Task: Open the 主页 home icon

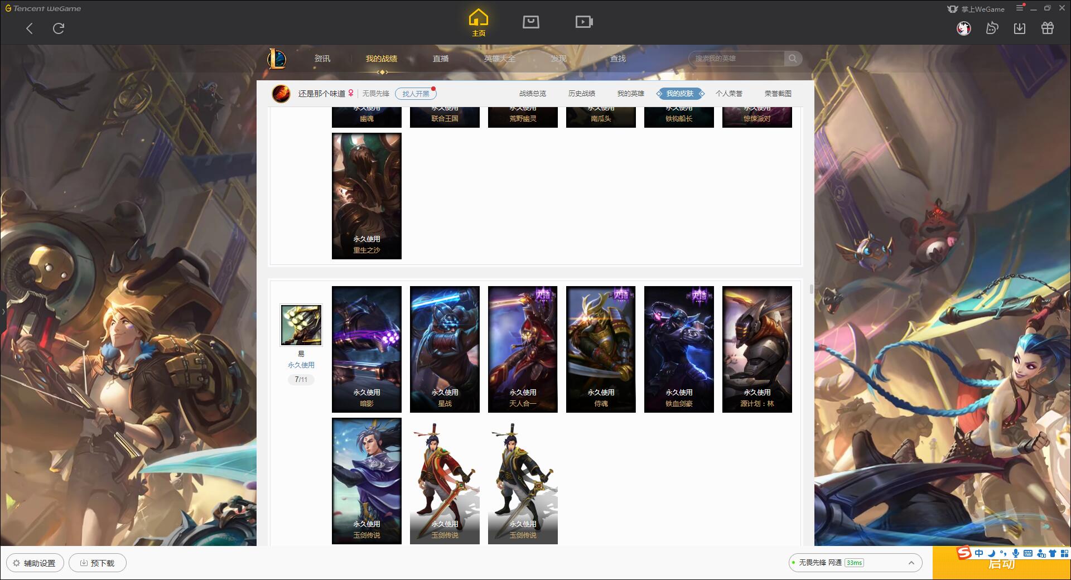Action: point(479,22)
